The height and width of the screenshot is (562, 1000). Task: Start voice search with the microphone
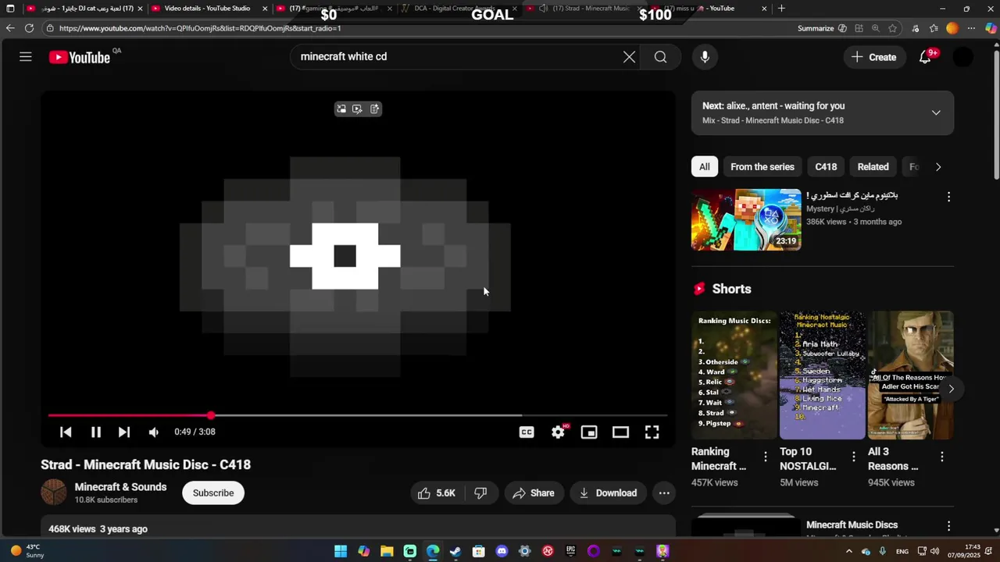pos(705,57)
